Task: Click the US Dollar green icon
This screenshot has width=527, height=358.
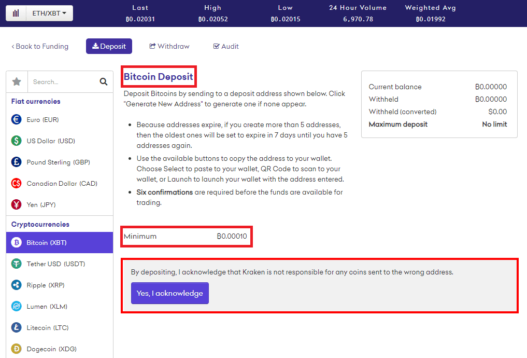Action: tap(16, 141)
